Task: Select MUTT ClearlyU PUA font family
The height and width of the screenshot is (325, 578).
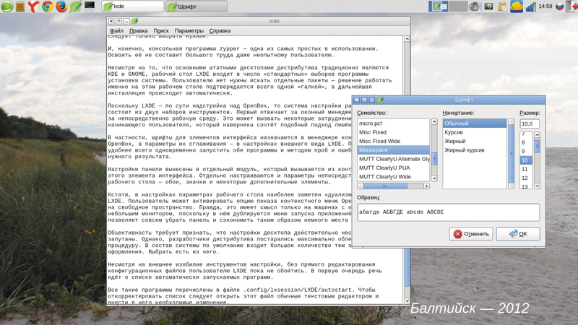Action: [393, 168]
